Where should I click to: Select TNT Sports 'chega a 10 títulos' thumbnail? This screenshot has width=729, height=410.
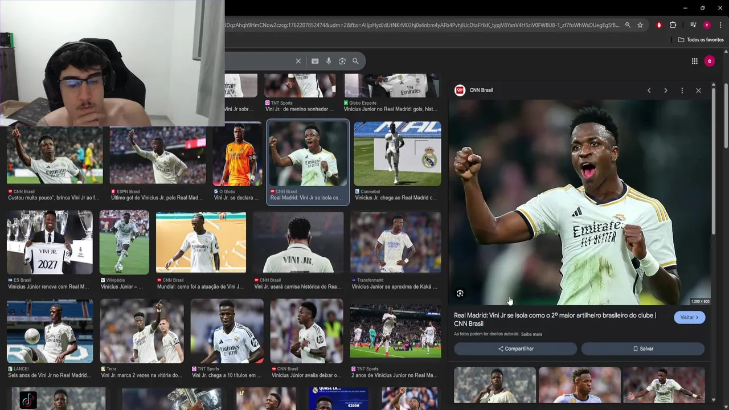[227, 331]
